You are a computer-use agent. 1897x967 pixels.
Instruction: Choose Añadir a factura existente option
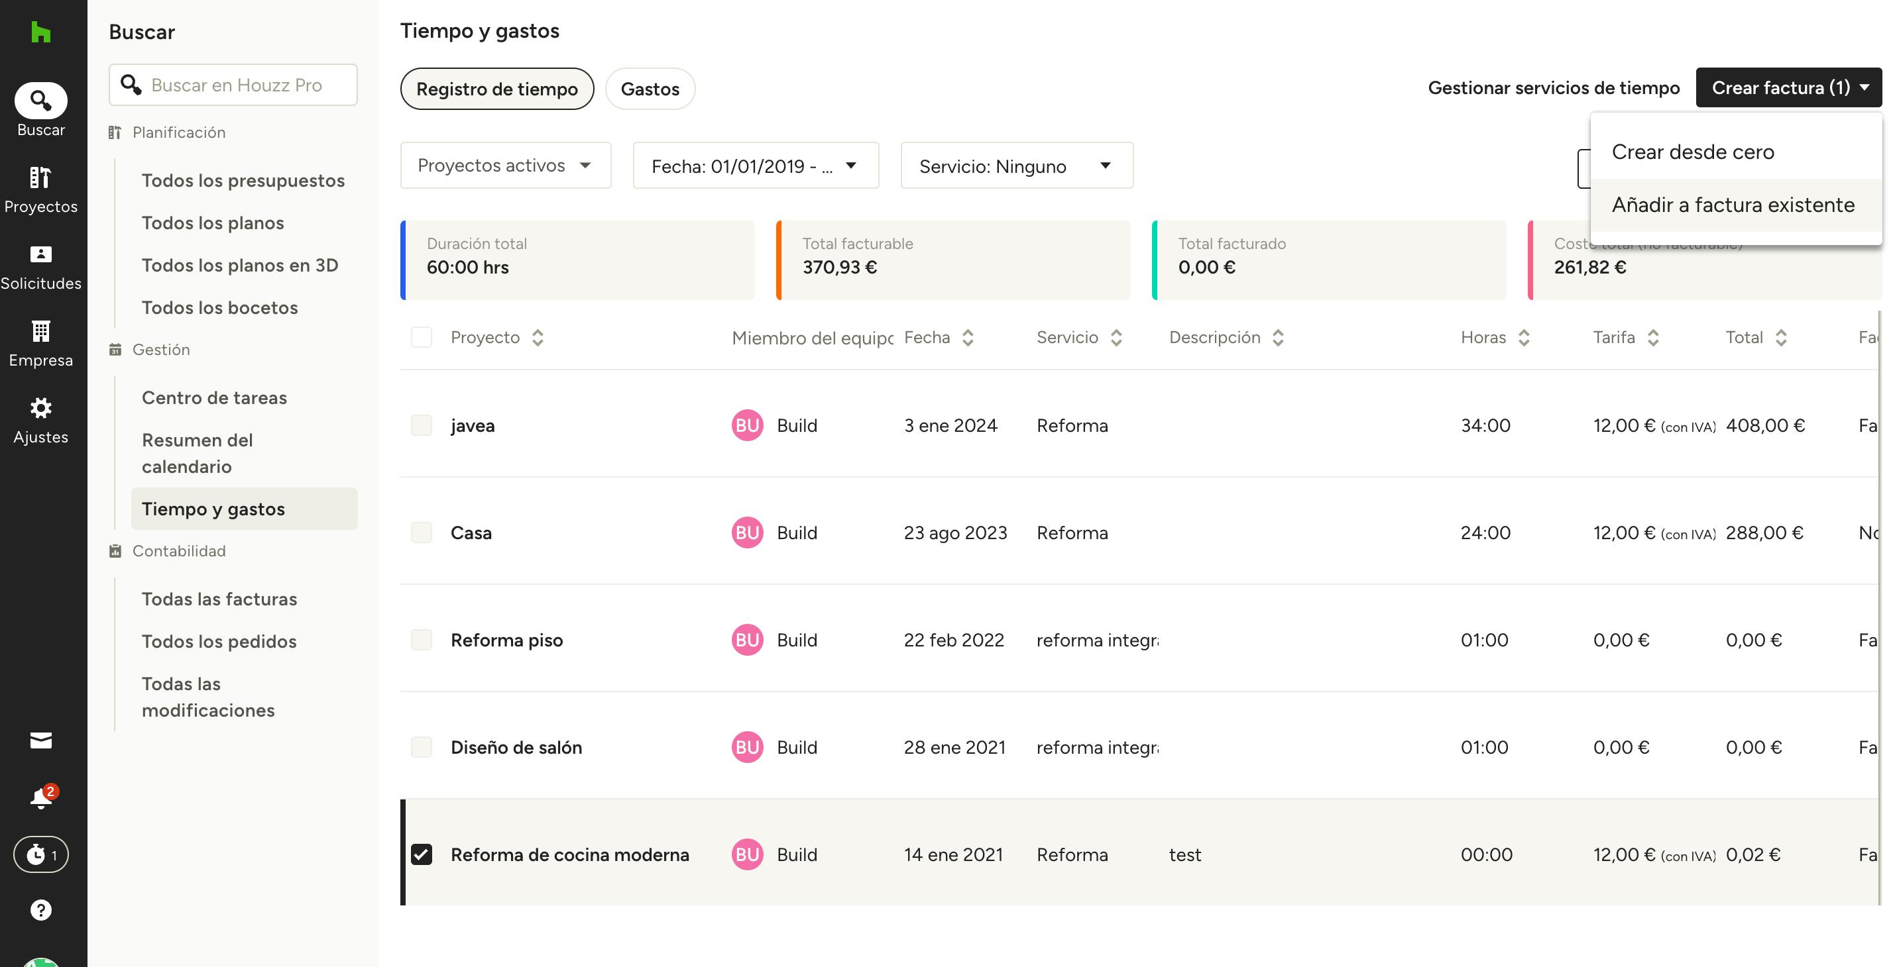(1733, 205)
